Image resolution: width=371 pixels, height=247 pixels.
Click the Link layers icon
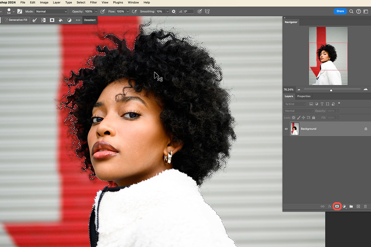point(323,206)
